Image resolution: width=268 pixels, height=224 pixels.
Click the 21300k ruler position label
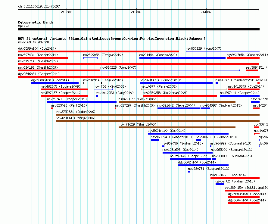coord(136,12)
